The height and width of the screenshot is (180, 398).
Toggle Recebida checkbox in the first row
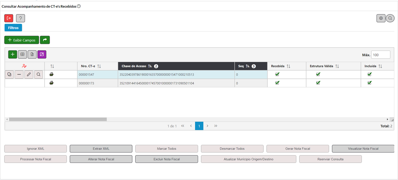point(277,75)
